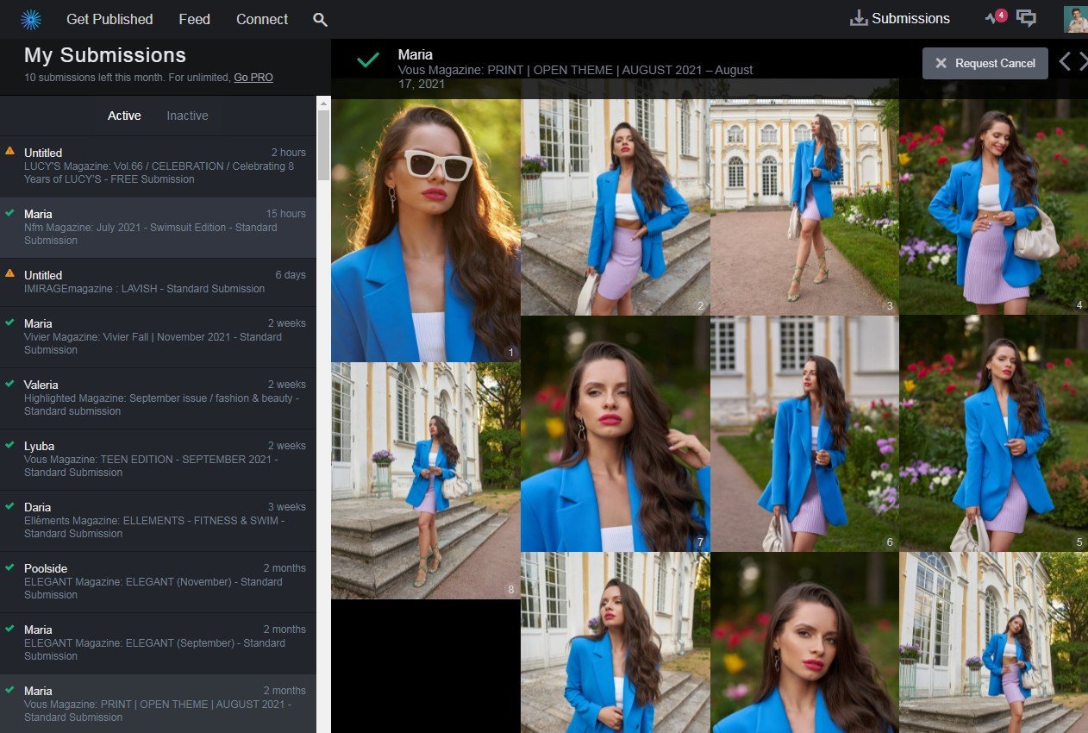
Task: Open photo thumbnail with white sunglasses
Action: pyautogui.click(x=426, y=230)
